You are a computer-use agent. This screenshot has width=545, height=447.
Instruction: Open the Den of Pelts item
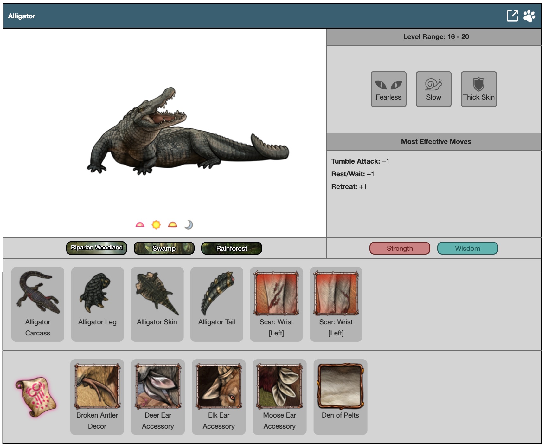pos(340,397)
